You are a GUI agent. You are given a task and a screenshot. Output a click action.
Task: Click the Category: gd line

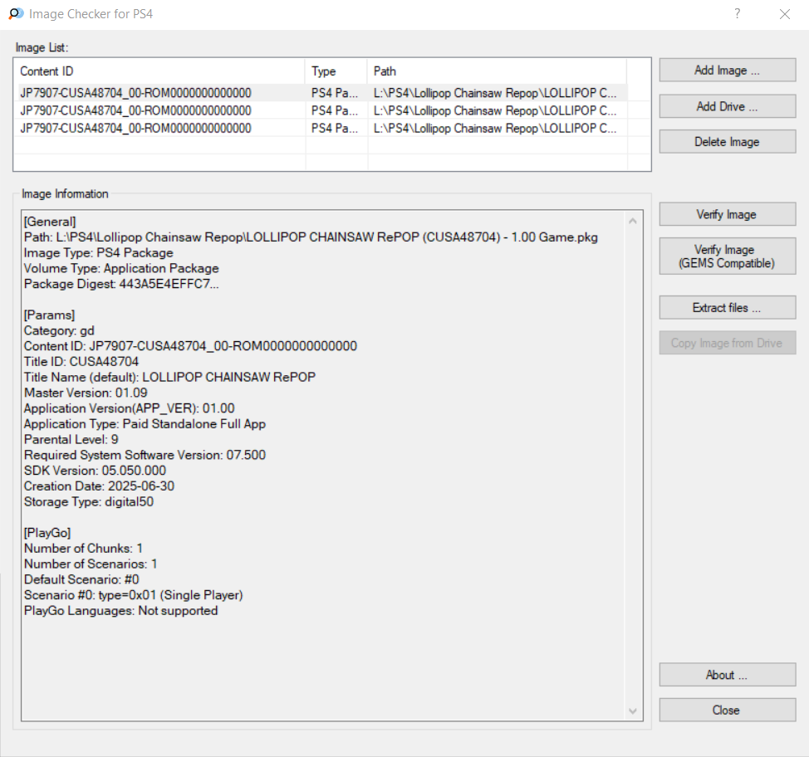pyautogui.click(x=59, y=330)
